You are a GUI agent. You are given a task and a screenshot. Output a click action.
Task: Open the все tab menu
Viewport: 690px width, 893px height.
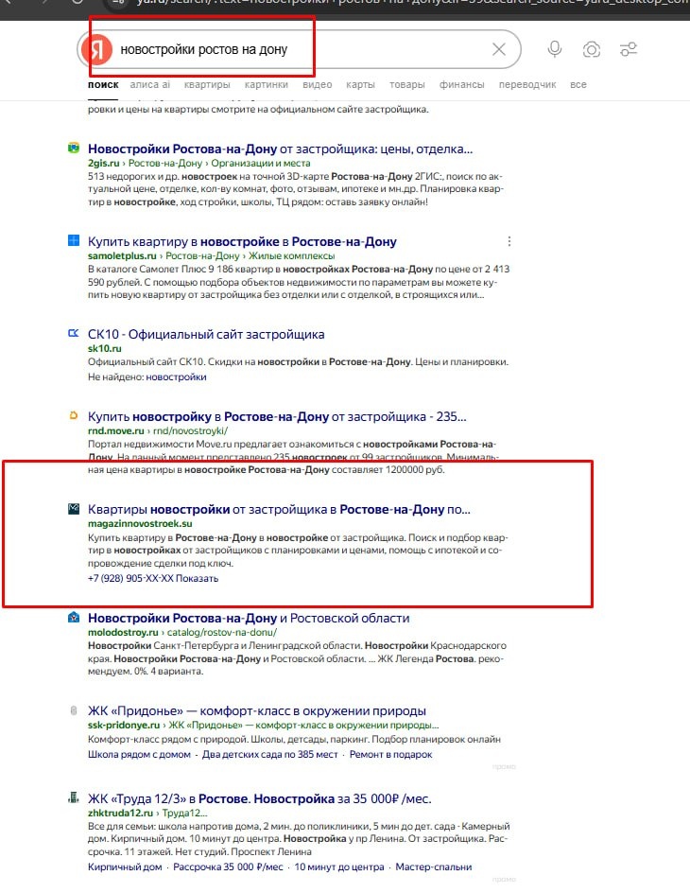click(x=578, y=84)
